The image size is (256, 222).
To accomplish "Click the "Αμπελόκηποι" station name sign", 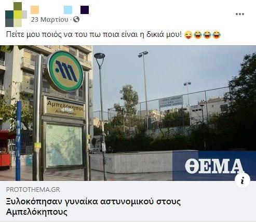I will point(64,108).
